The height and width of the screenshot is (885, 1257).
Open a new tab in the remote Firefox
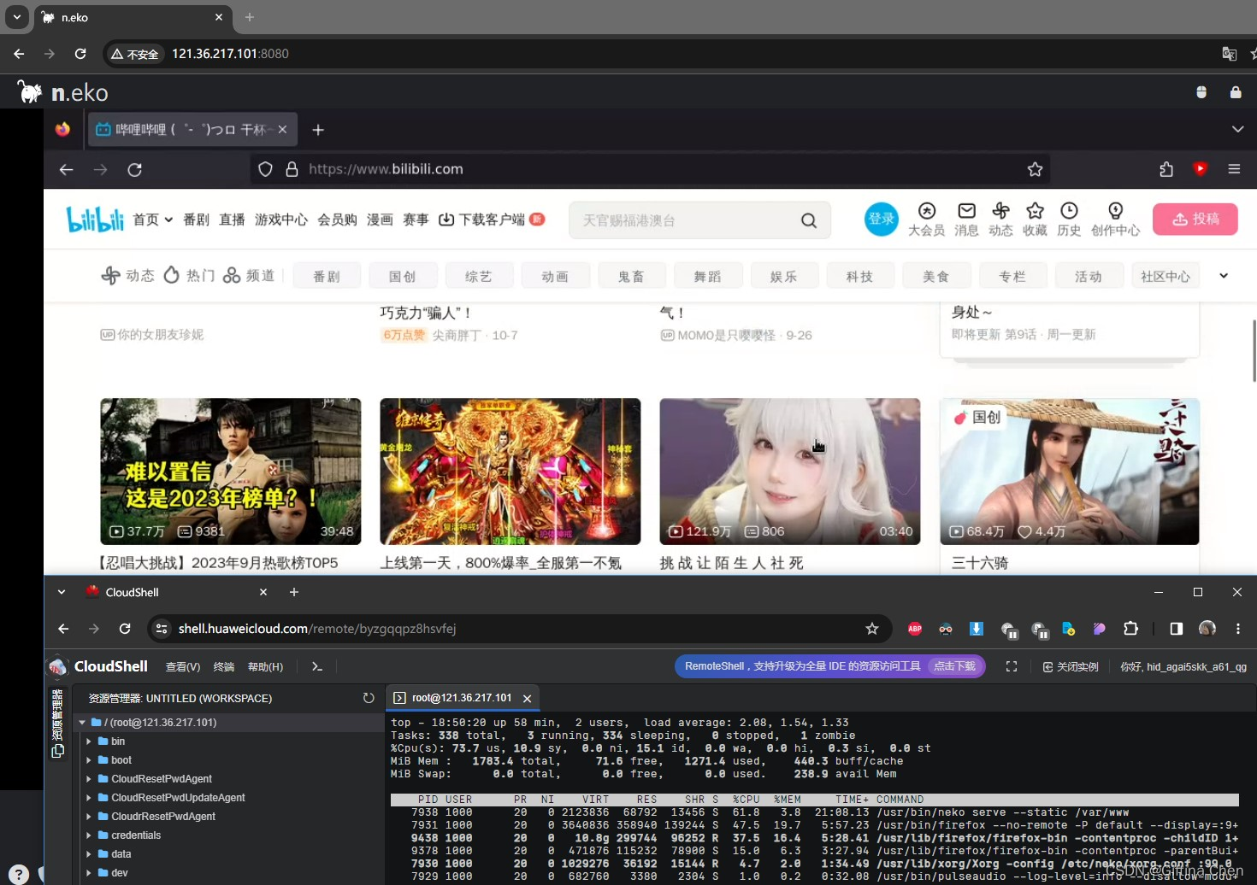318,130
